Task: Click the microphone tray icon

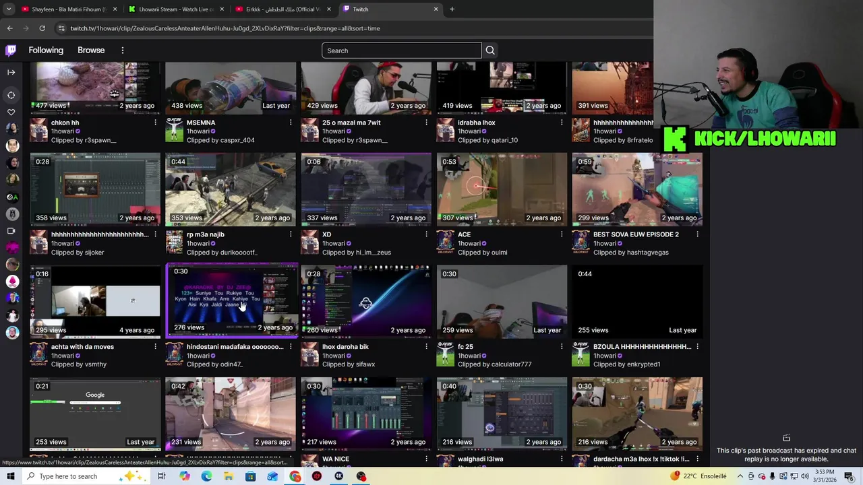Action: (773, 476)
